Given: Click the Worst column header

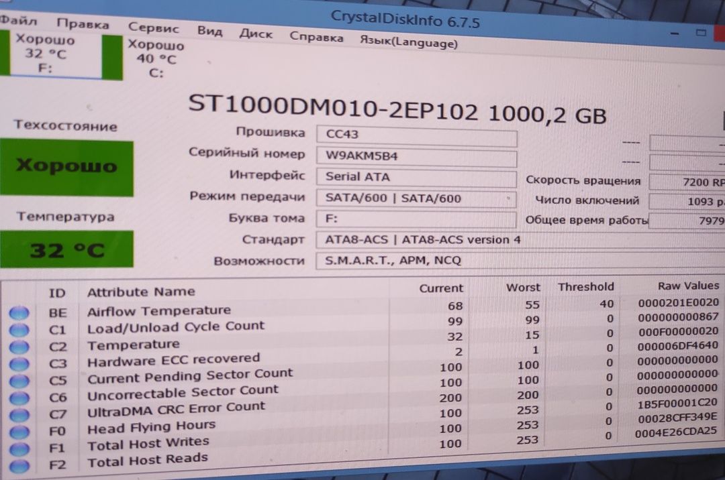Looking at the screenshot, I should (x=523, y=288).
